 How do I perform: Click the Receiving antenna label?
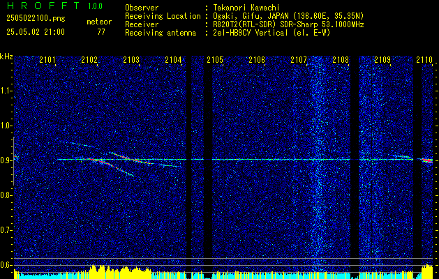tap(161, 33)
